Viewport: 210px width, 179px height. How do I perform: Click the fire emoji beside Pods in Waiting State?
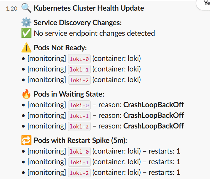(26, 94)
